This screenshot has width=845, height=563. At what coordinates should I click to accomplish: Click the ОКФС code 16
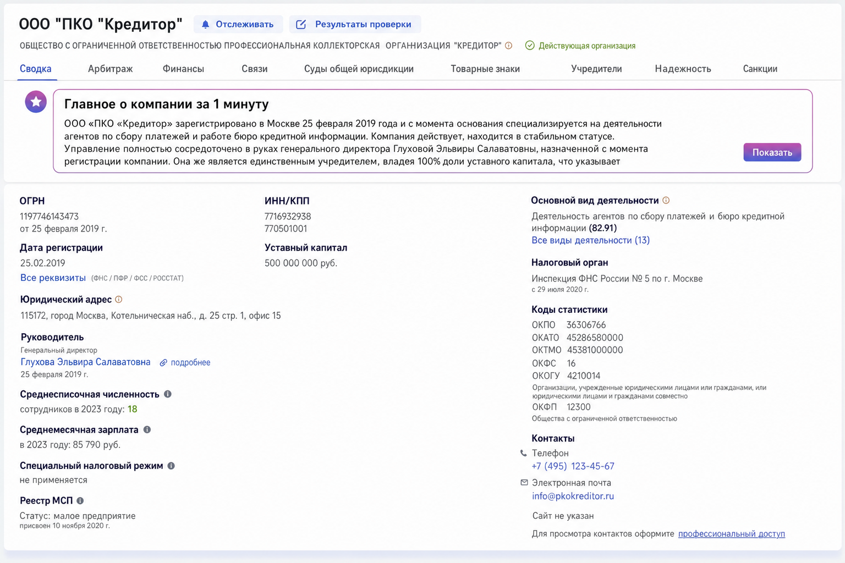click(571, 363)
